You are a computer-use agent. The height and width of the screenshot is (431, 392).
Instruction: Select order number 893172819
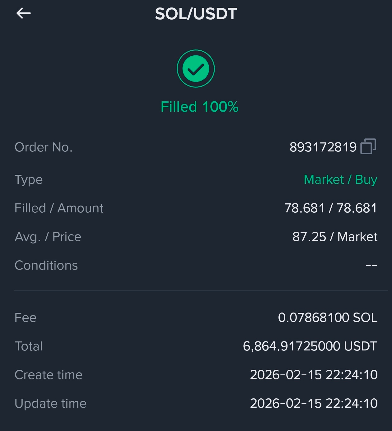323,147
